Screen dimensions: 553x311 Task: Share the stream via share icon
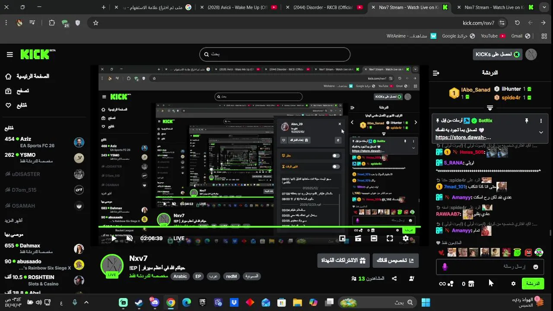click(394, 279)
